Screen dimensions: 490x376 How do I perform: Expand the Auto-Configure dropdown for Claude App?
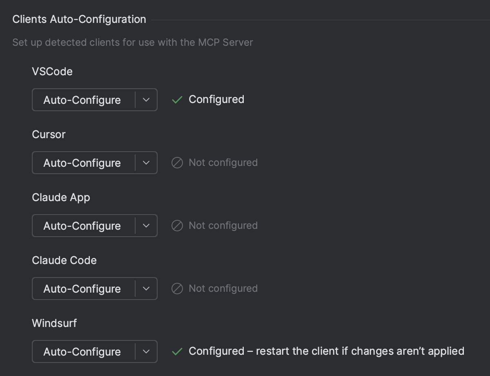146,226
